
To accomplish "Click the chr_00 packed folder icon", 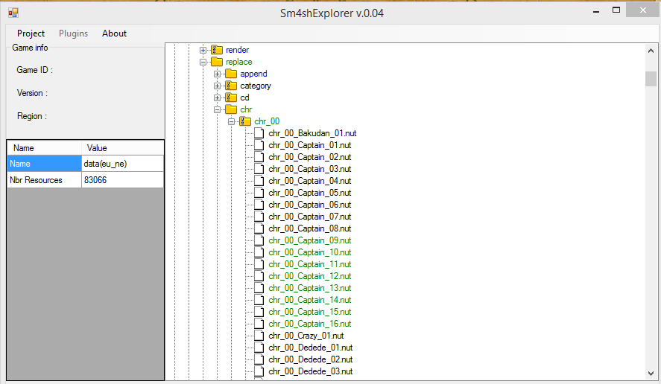I will tap(245, 121).
